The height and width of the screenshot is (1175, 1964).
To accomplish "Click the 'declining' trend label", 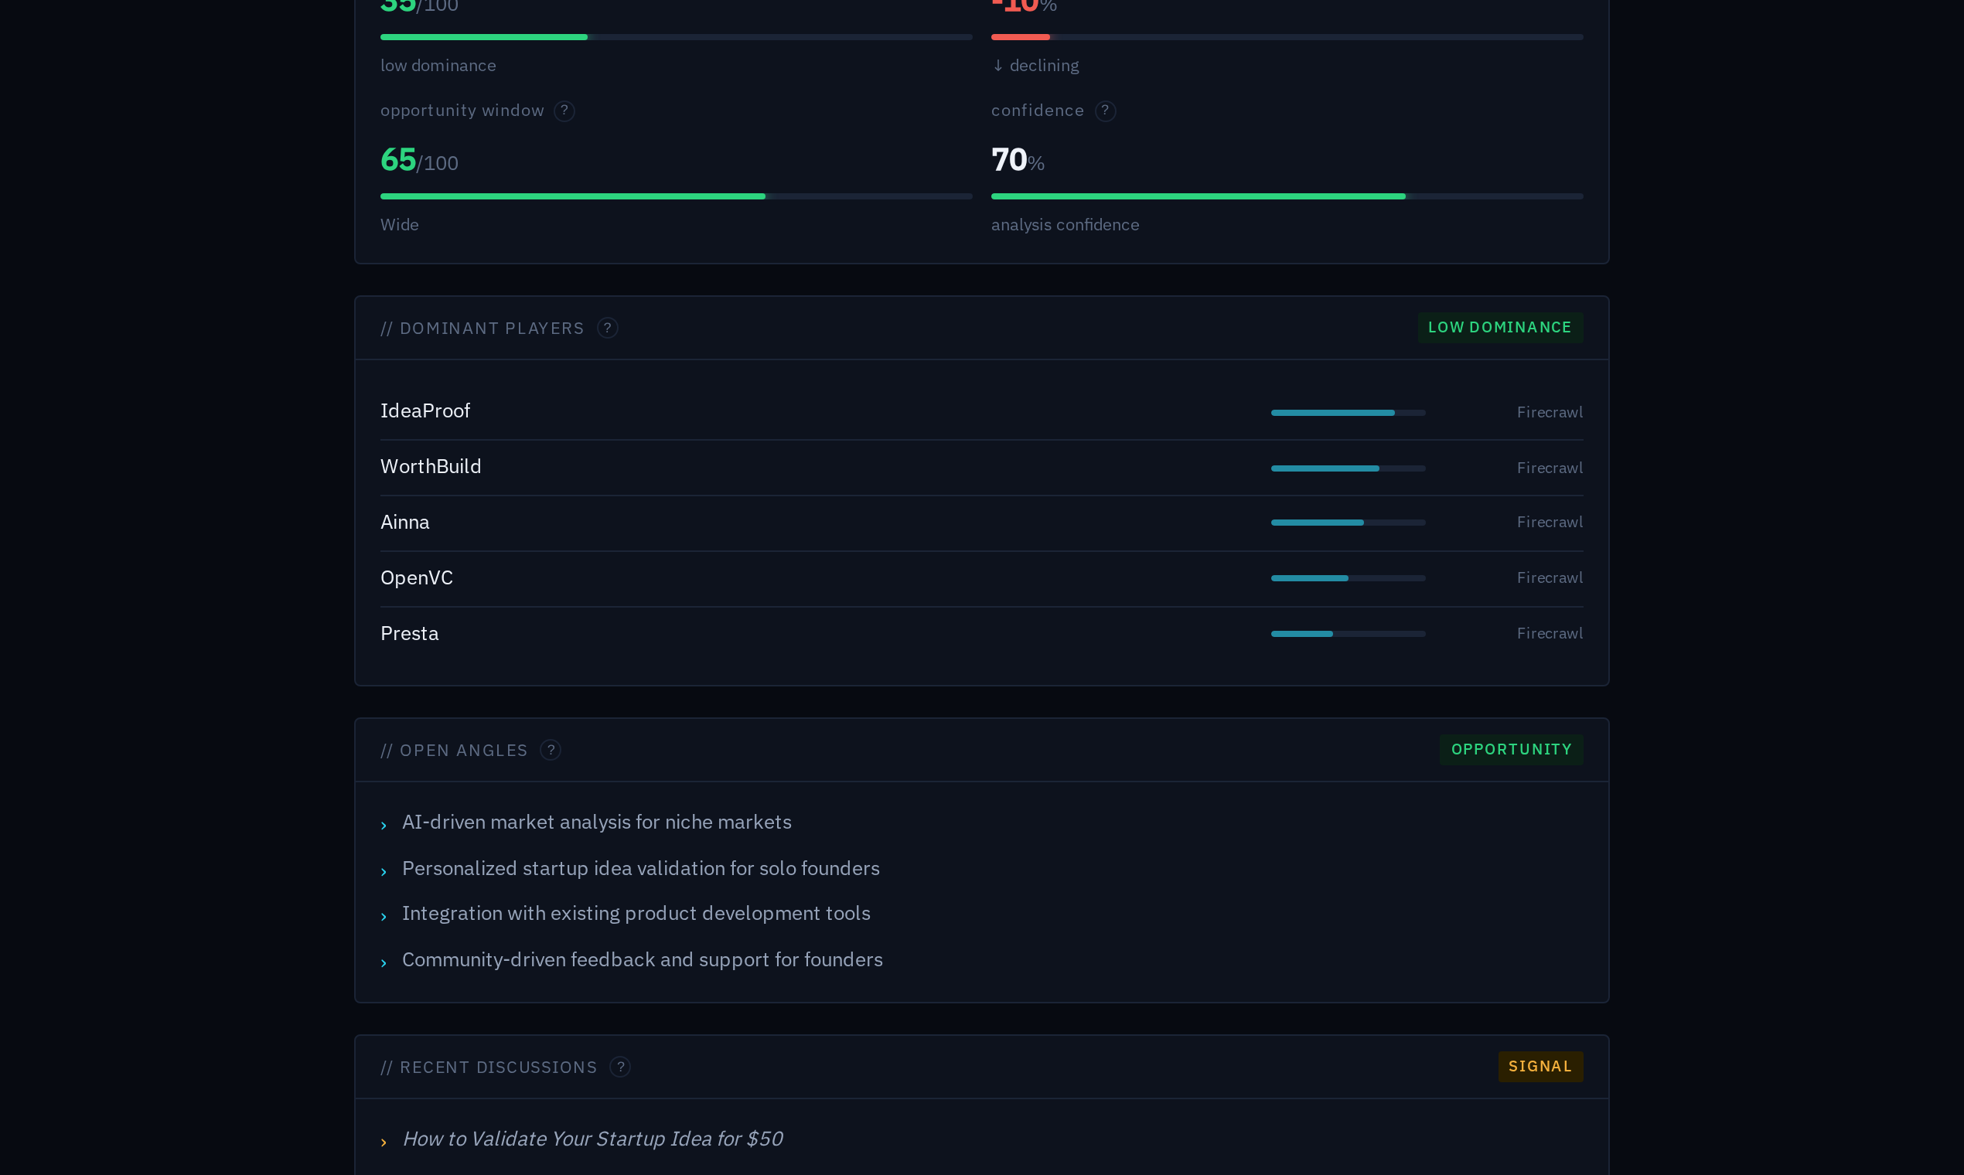I will coord(1035,66).
